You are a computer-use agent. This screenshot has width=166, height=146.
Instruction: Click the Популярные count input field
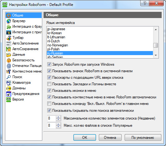point(52,125)
